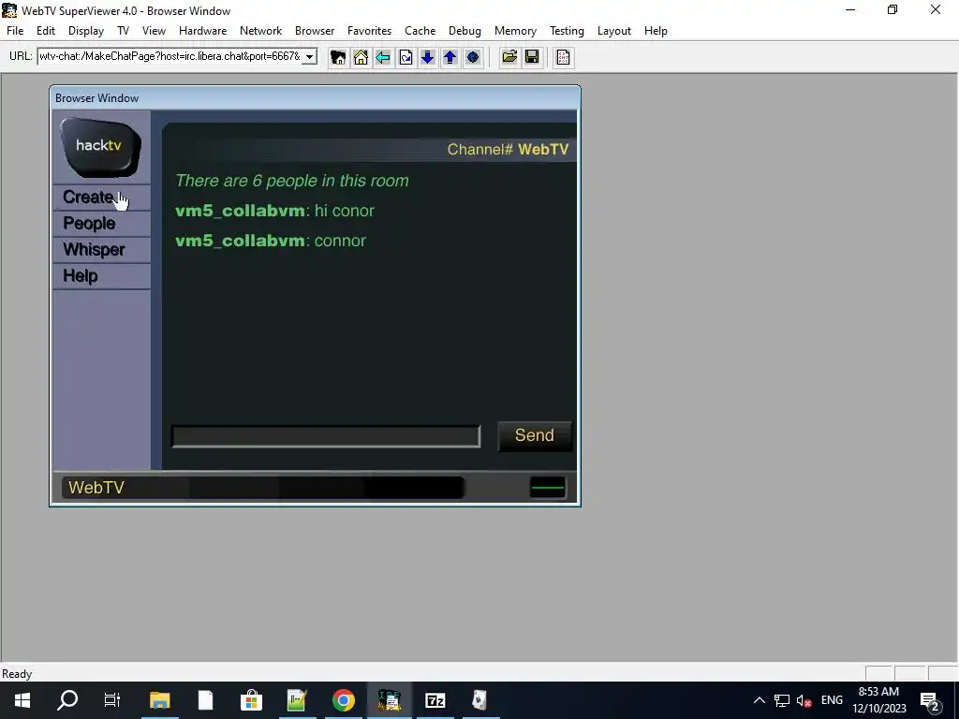Open the Debug menu
This screenshot has height=719, width=959.
click(x=465, y=31)
